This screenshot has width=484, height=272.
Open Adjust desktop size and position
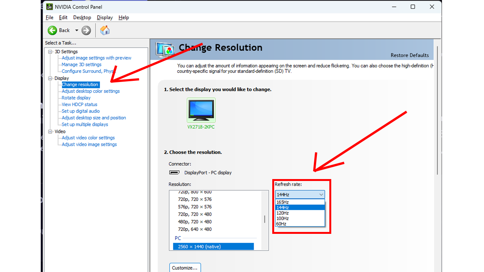94,118
